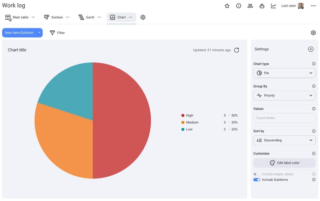Image resolution: width=320 pixels, height=201 pixels.
Task: Click the gear icon right of Filter row
Action: click(313, 33)
